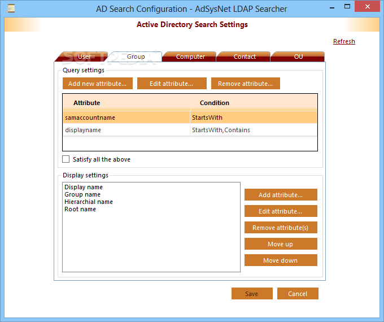Open the OU tab
Screen dimensions: 384x322
tap(298, 56)
